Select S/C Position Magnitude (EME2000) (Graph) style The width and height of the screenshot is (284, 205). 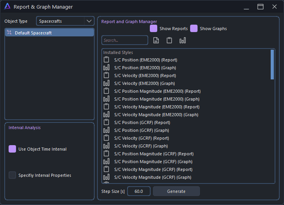(x=187, y=99)
